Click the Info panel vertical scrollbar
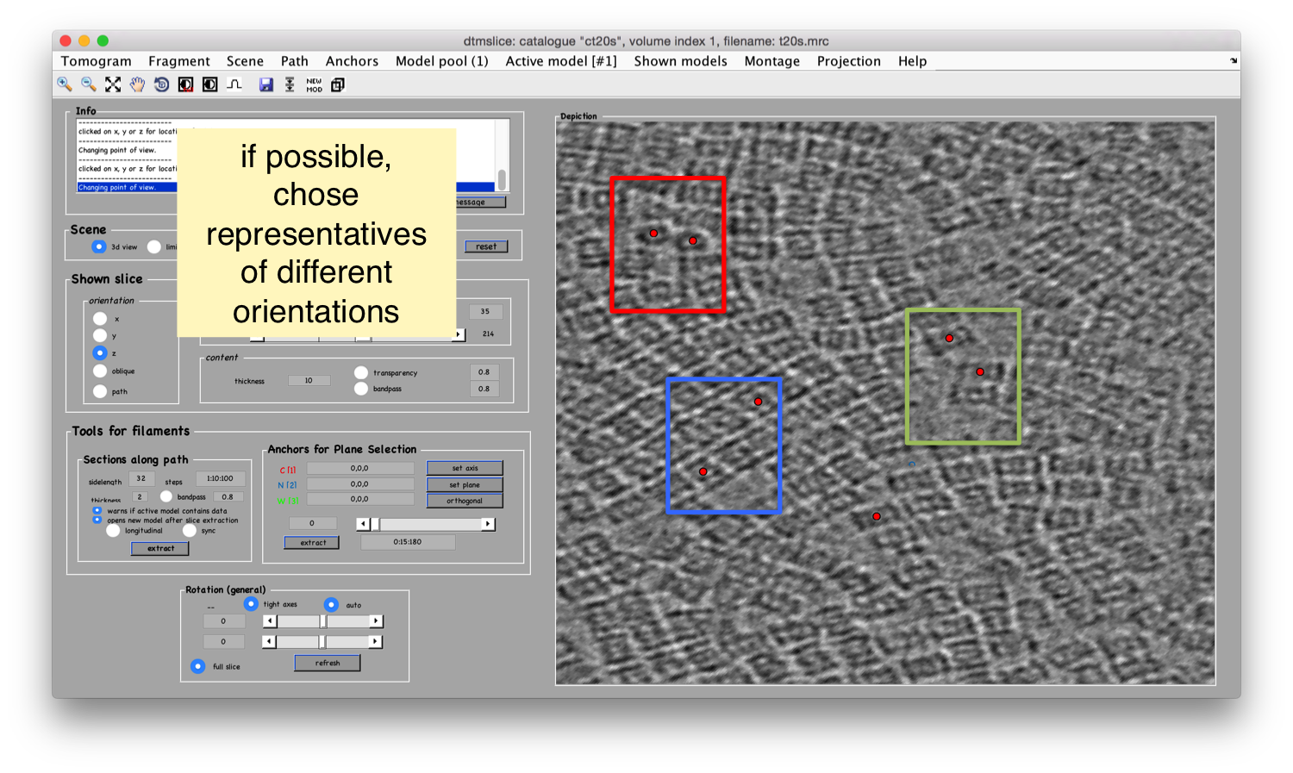Viewport: 1293px width, 773px height. click(x=502, y=155)
